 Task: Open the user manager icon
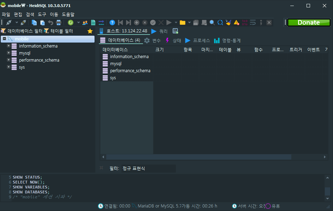click(x=85, y=23)
